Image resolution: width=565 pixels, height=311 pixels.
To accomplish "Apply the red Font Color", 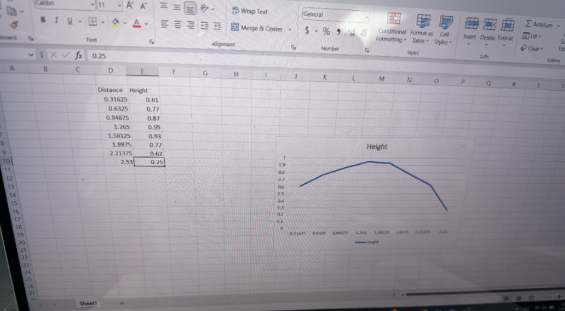I will pos(136,23).
